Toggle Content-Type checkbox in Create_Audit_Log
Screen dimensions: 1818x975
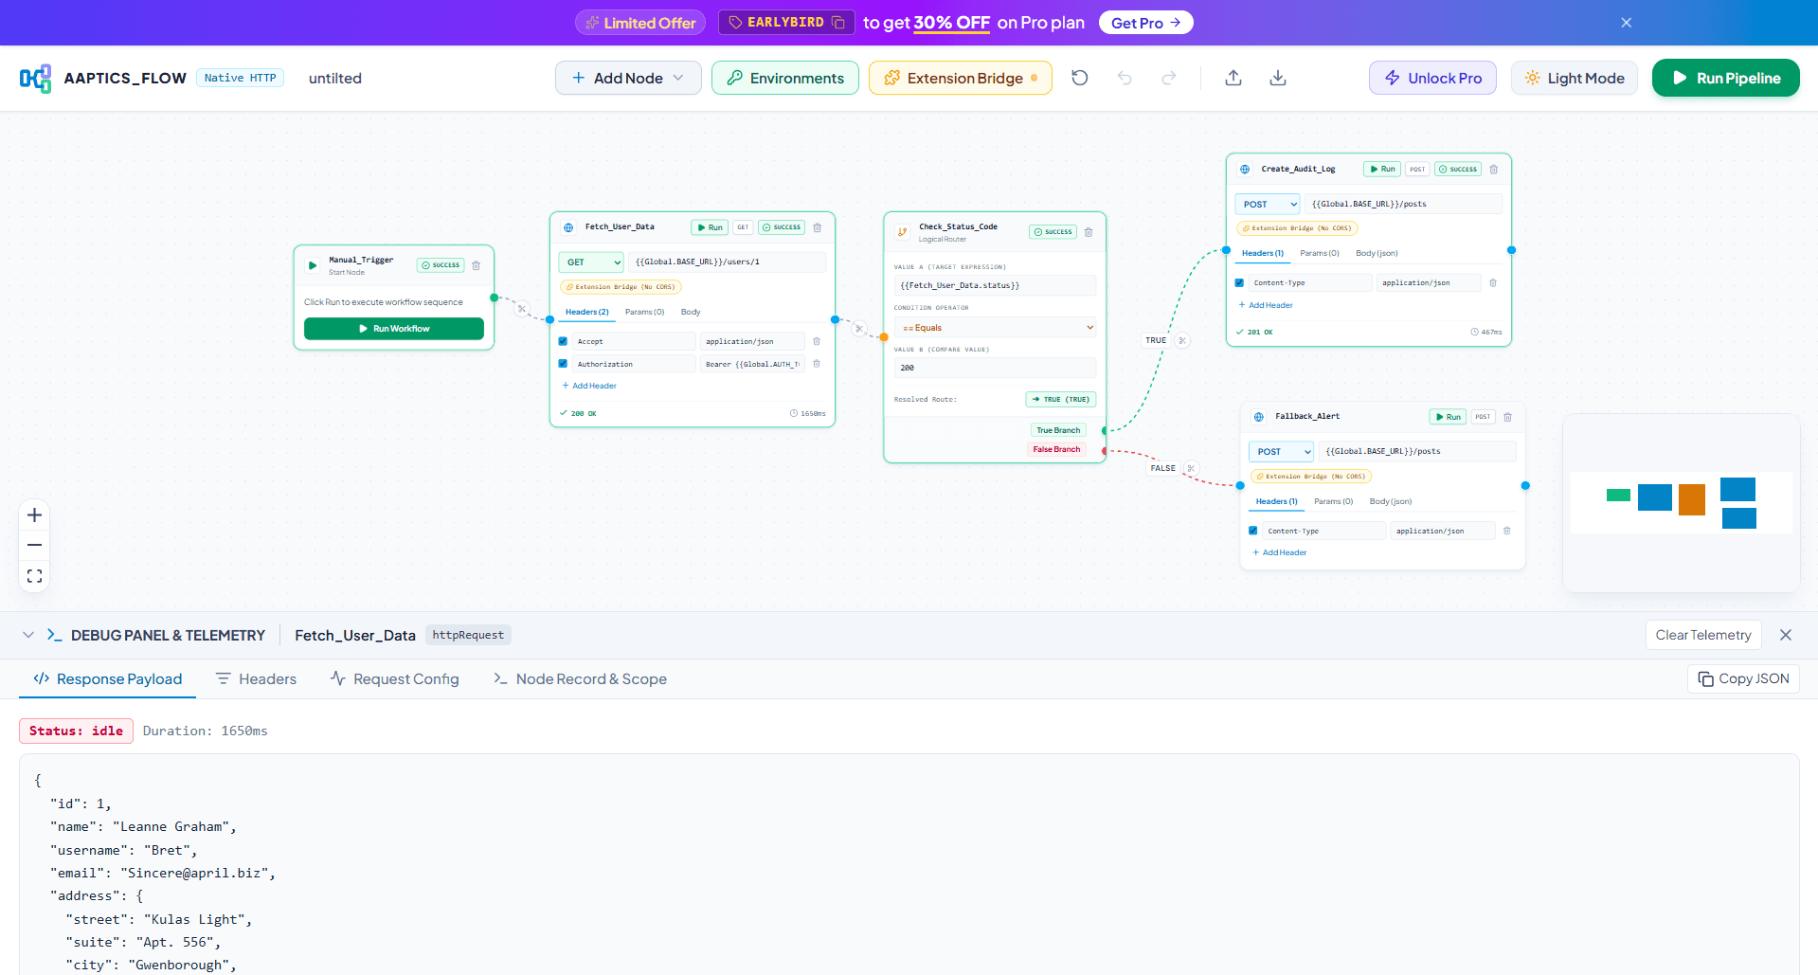coord(1239,282)
